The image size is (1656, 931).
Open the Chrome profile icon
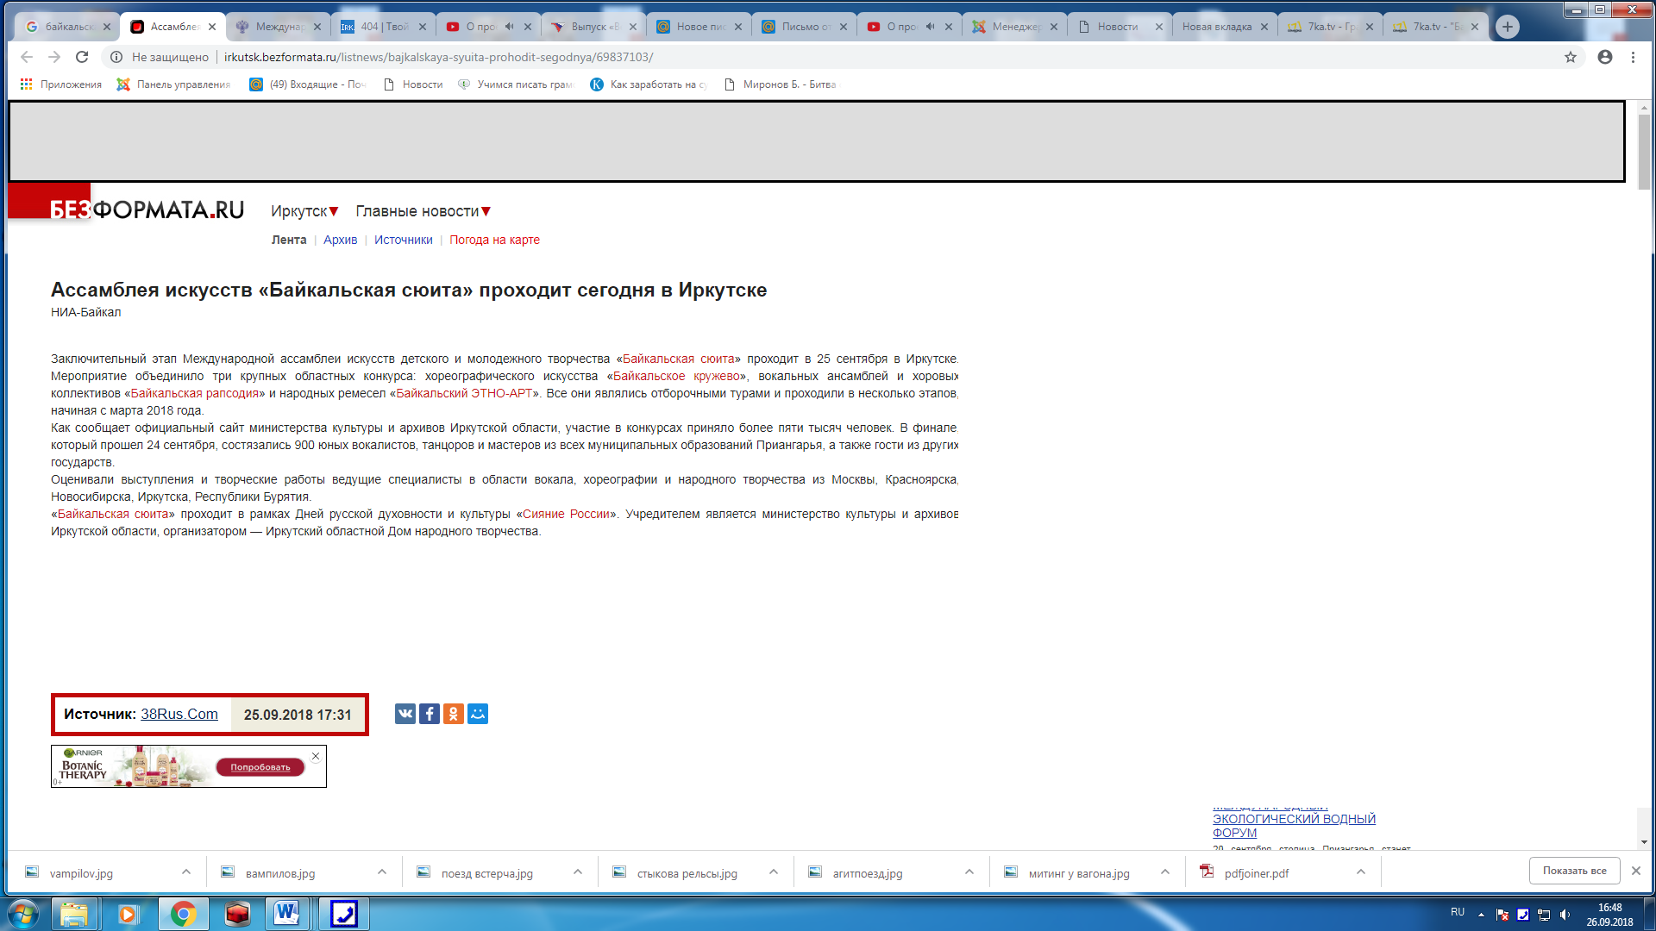1604,57
